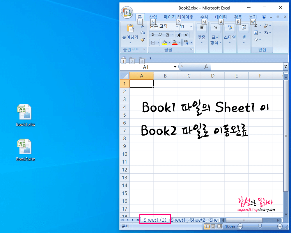Click the Sort & Filter icon
The height and width of the screenshot is (233, 291).
[x=266, y=26]
